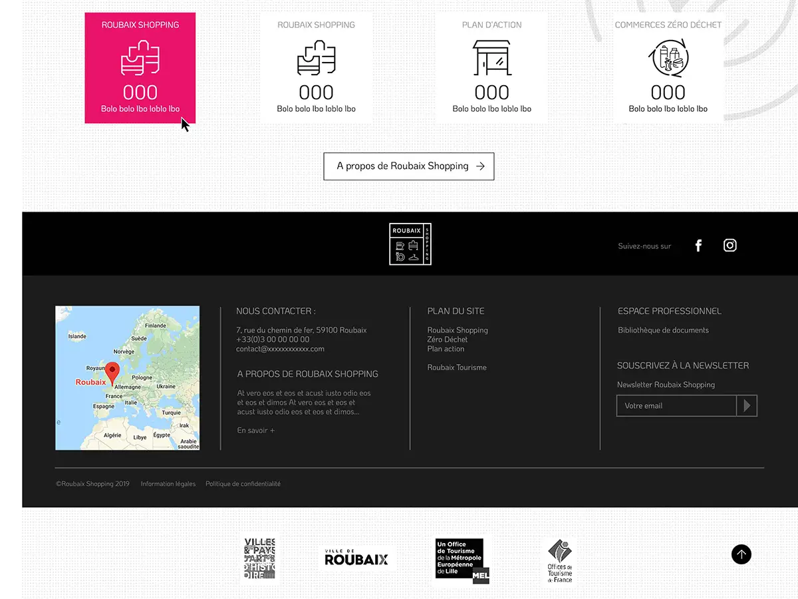Click the Offices de Tourisme de France logo
The image size is (798, 599).
point(559,561)
